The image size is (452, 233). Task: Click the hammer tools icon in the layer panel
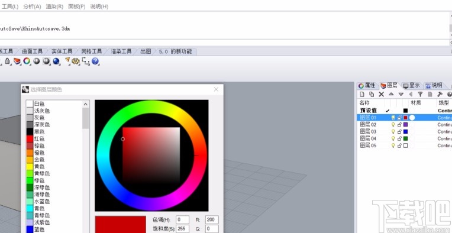coord(440,94)
